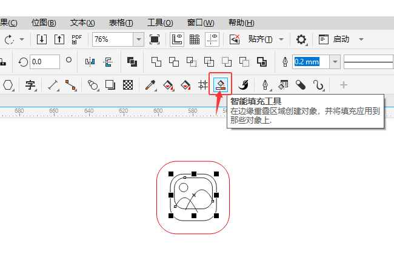This screenshot has width=394, height=260.
Task: Select the Smart Fill tool
Action: (221, 85)
